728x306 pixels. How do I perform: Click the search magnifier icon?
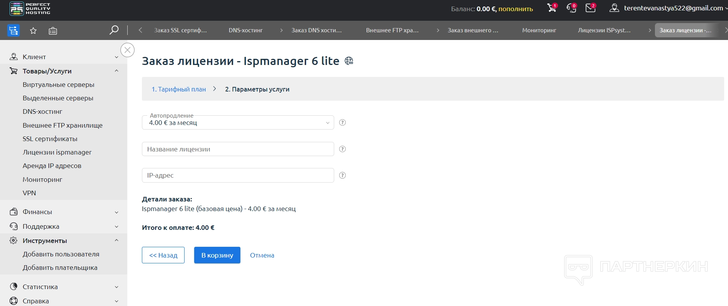pos(114,30)
